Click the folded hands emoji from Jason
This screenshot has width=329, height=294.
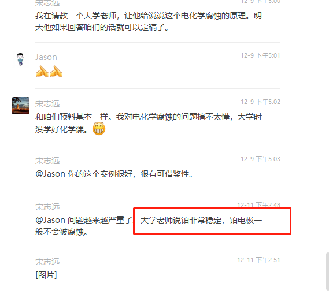click(49, 71)
